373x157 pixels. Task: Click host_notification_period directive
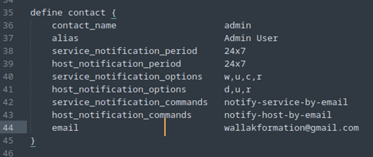pos(117,64)
